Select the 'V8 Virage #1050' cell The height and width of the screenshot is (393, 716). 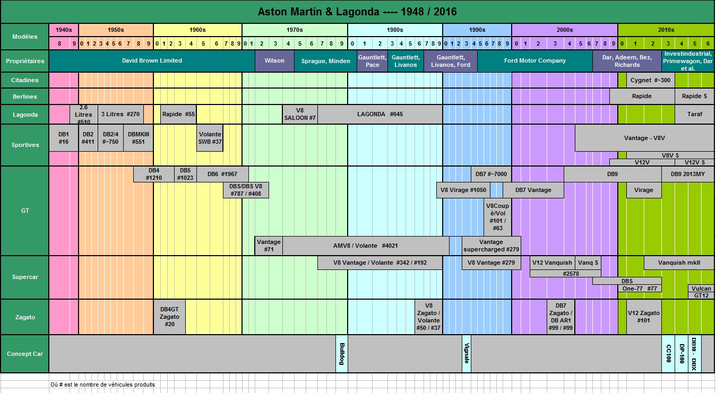[x=463, y=190]
